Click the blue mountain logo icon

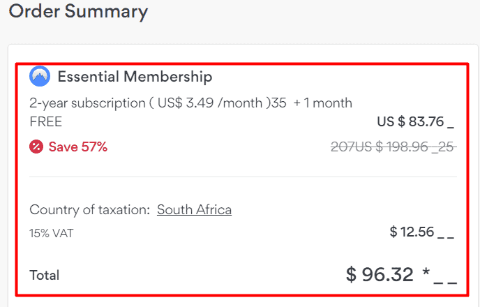pos(40,76)
